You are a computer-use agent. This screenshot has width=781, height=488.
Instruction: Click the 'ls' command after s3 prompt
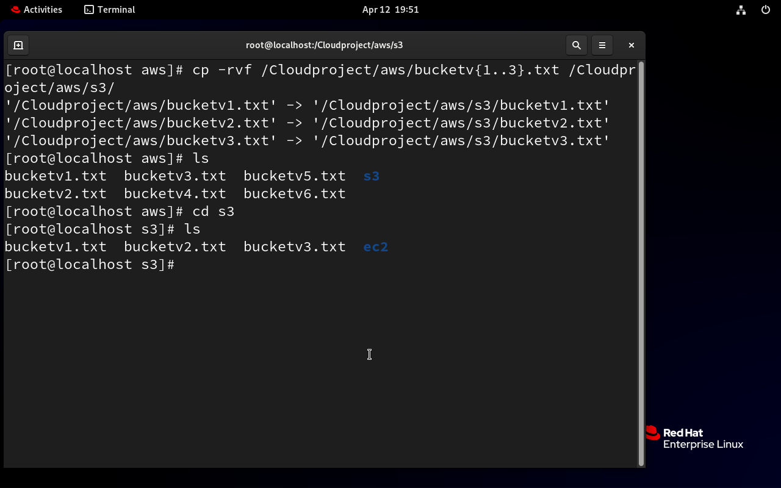click(x=192, y=229)
